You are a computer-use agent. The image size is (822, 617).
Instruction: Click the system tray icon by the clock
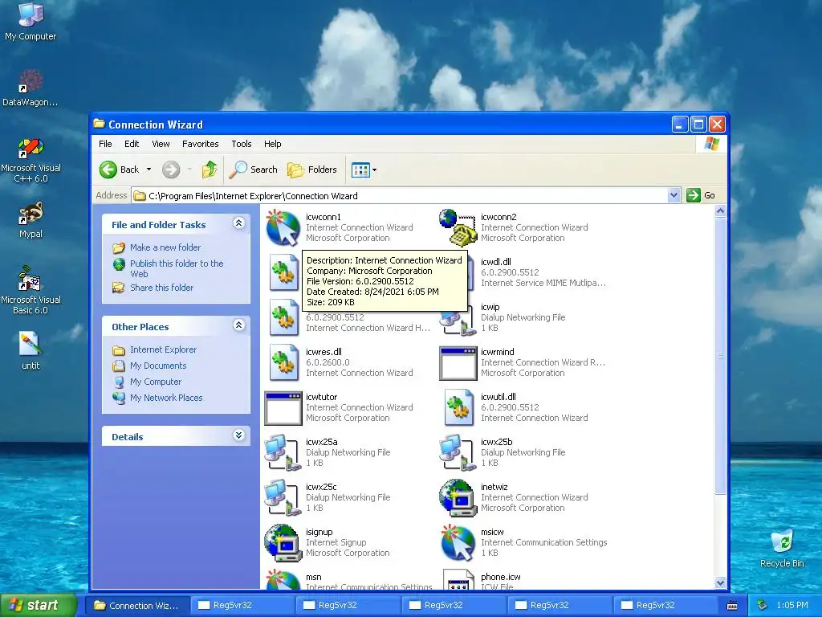click(763, 606)
